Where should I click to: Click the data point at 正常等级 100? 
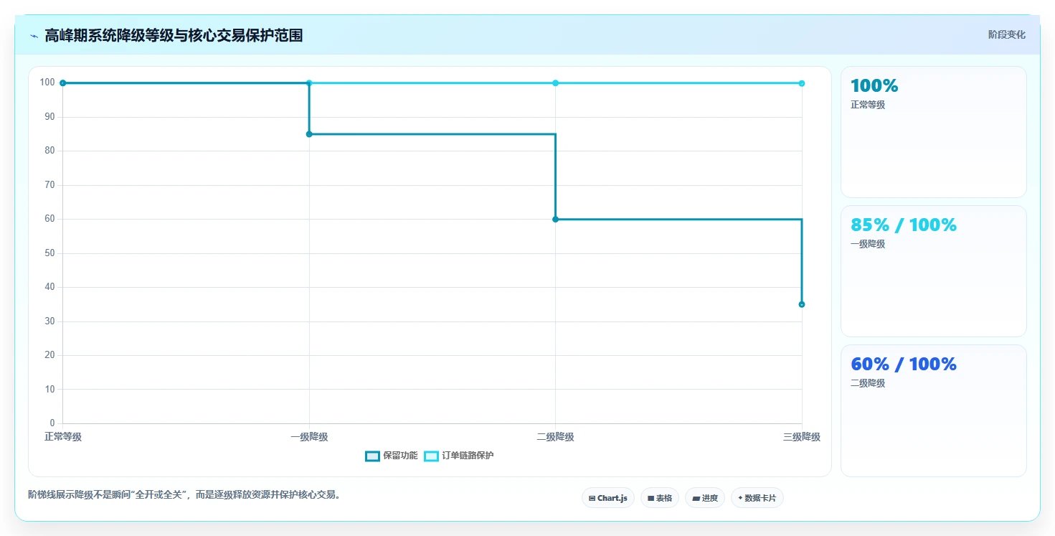(63, 83)
